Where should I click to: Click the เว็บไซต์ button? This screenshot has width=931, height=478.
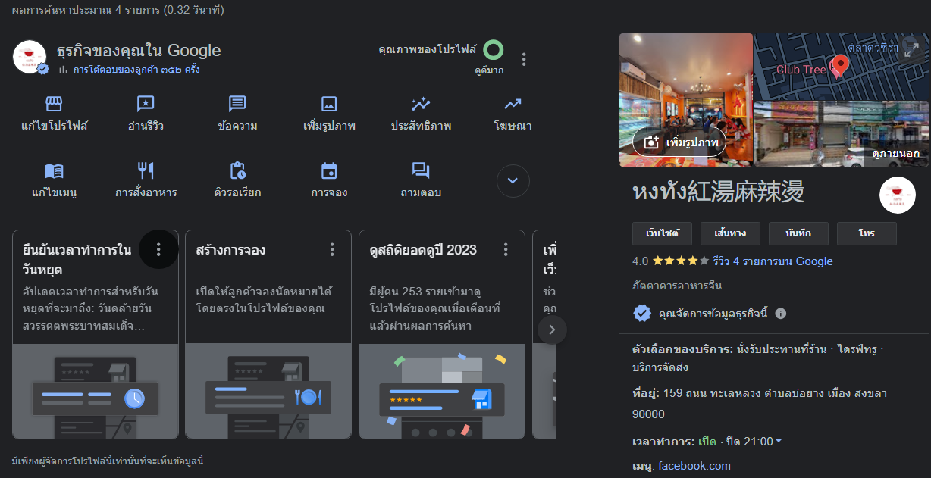[x=663, y=233]
